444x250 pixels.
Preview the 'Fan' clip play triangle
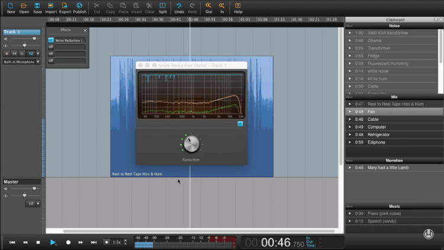click(350, 112)
